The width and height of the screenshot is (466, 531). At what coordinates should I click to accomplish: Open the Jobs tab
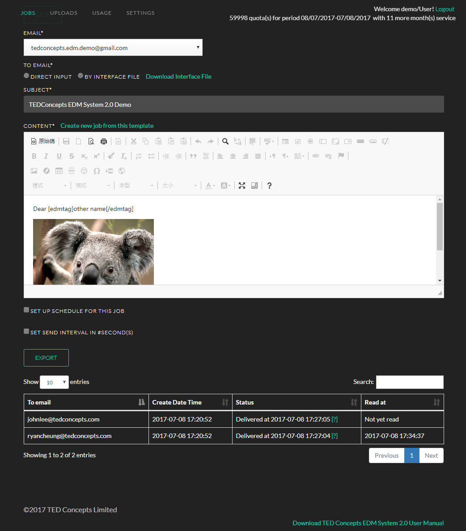click(28, 13)
